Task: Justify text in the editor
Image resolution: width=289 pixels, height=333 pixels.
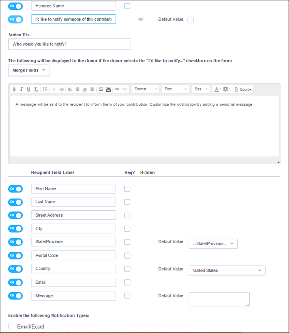Action: coord(92,89)
